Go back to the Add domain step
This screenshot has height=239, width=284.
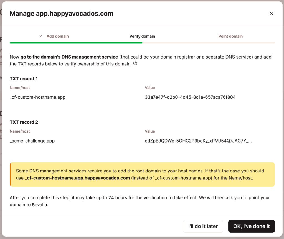pyautogui.click(x=58, y=36)
